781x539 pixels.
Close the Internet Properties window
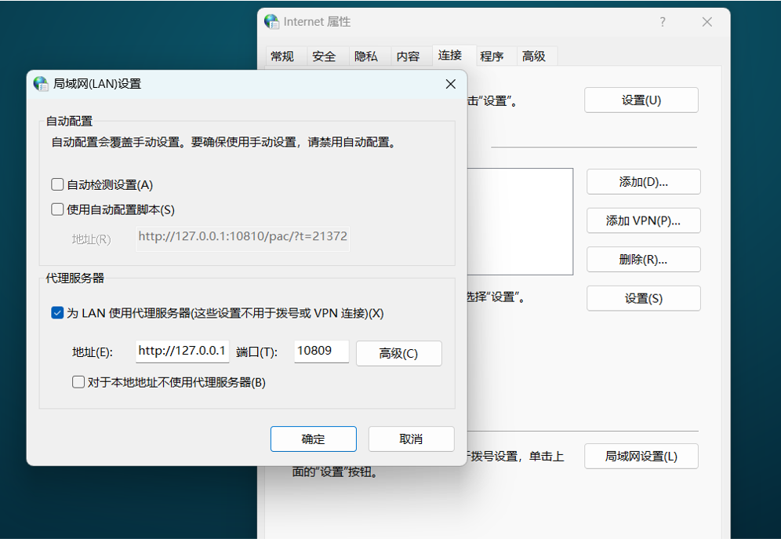707,22
